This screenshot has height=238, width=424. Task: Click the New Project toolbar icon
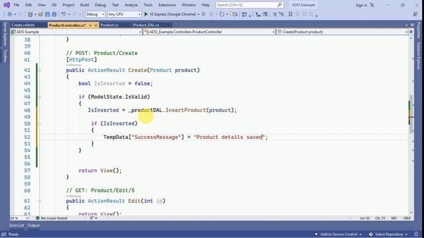(30, 15)
